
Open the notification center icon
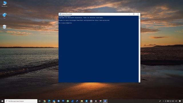point(180,101)
